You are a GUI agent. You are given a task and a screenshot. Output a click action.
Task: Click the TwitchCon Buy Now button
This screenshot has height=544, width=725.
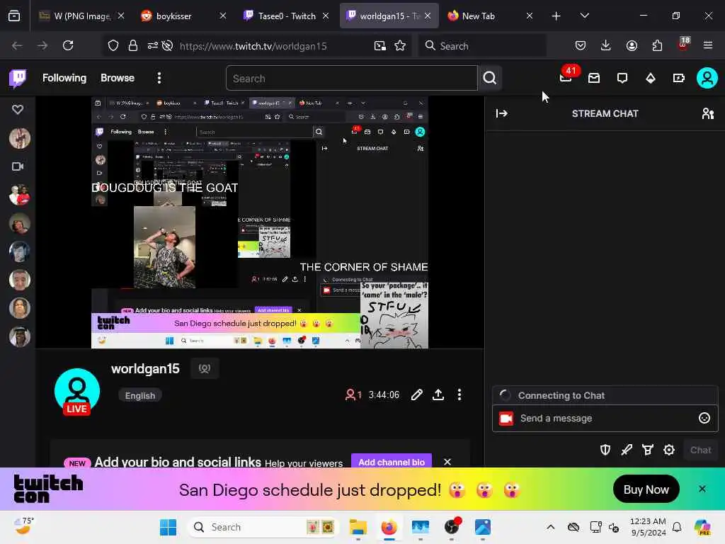click(x=646, y=489)
